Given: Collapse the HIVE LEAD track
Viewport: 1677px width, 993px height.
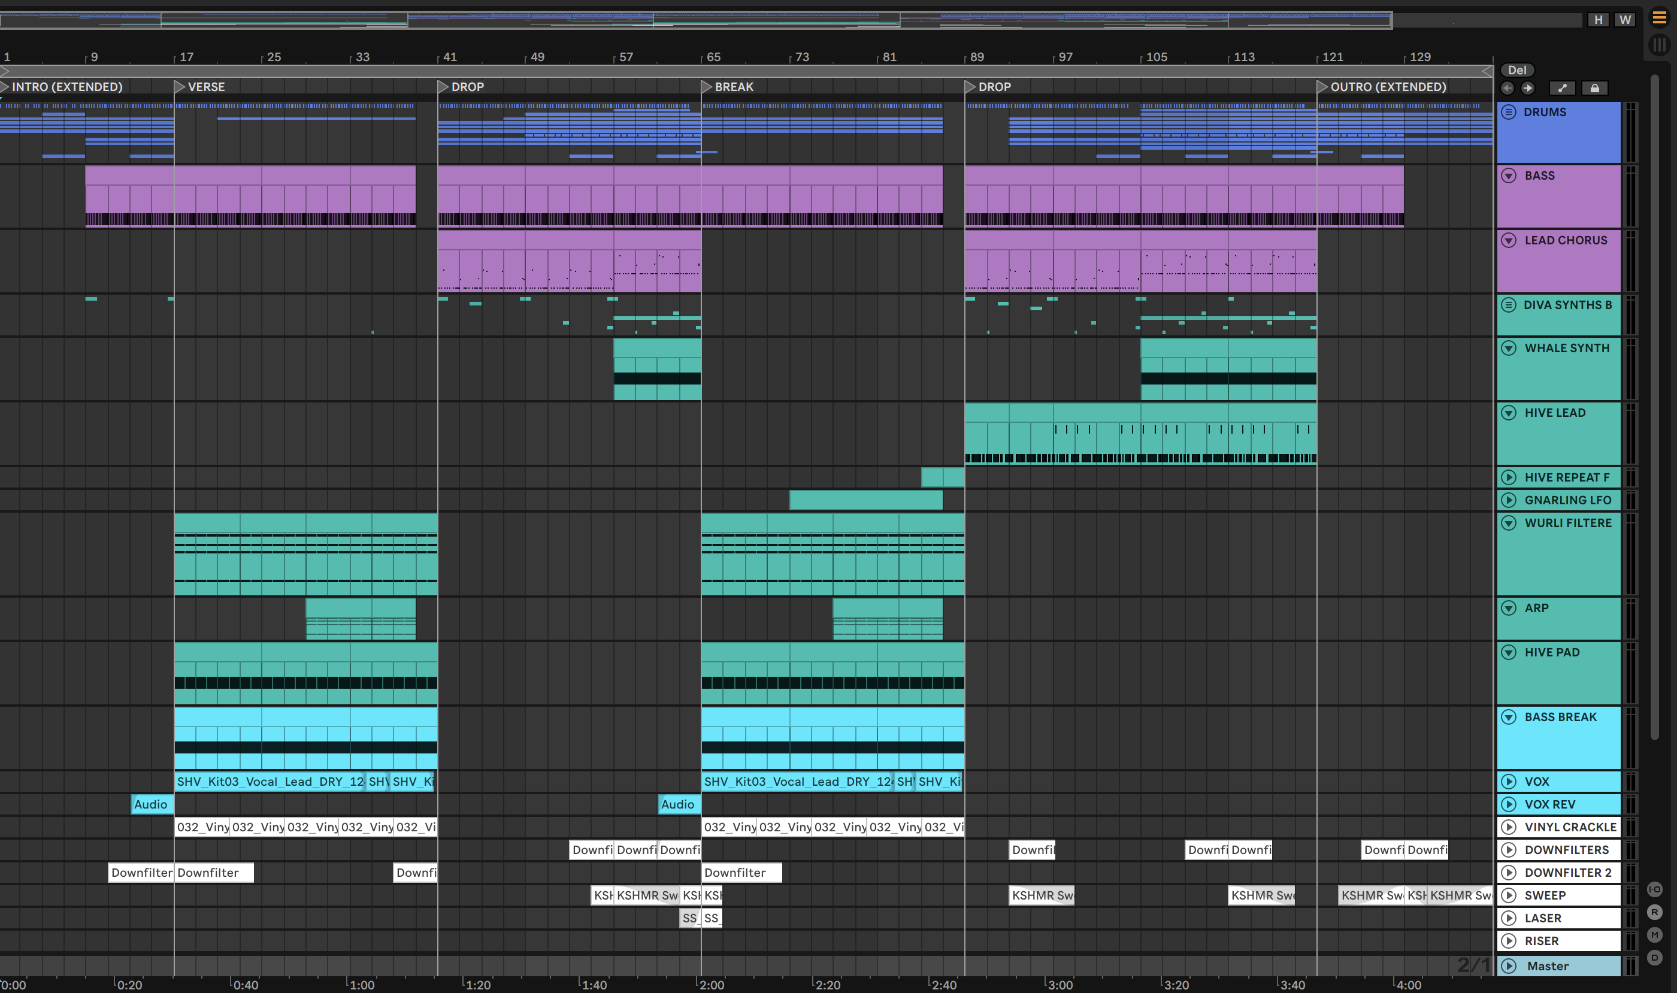Looking at the screenshot, I should (x=1508, y=413).
